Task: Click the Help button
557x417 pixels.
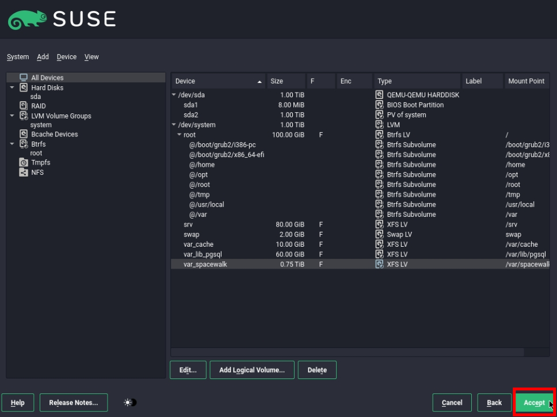Action: click(x=18, y=403)
